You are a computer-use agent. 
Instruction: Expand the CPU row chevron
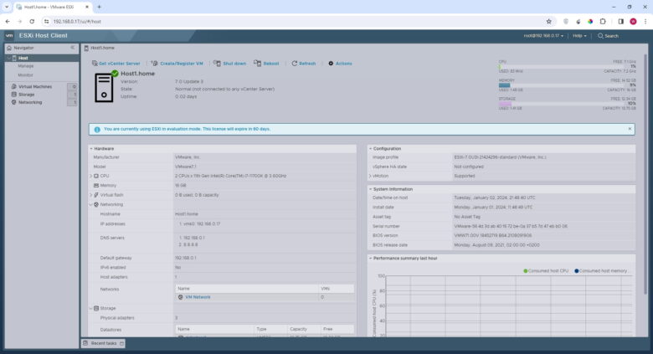pyautogui.click(x=90, y=177)
